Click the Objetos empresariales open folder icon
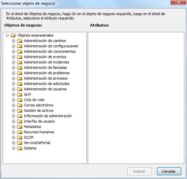The image size is (187, 179). [x=13, y=35]
